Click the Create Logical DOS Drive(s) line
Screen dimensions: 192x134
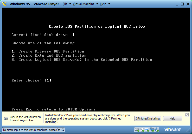(x=82, y=60)
